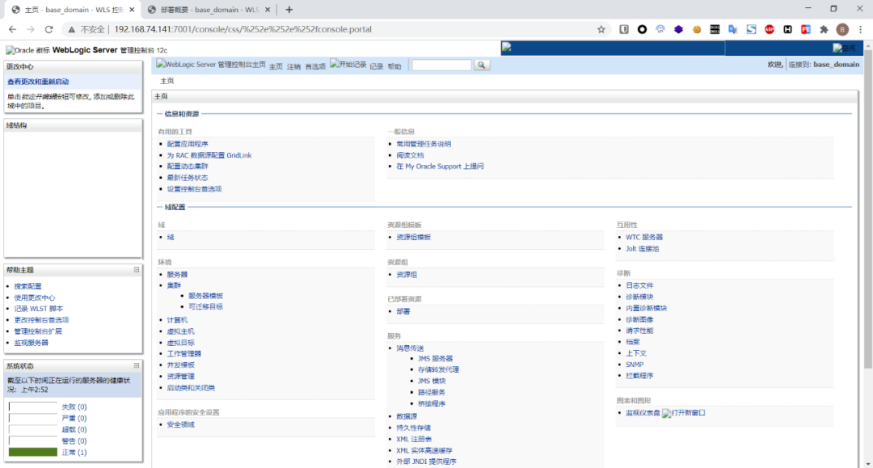
Task: Open the cookie extension icon
Action: [697, 29]
